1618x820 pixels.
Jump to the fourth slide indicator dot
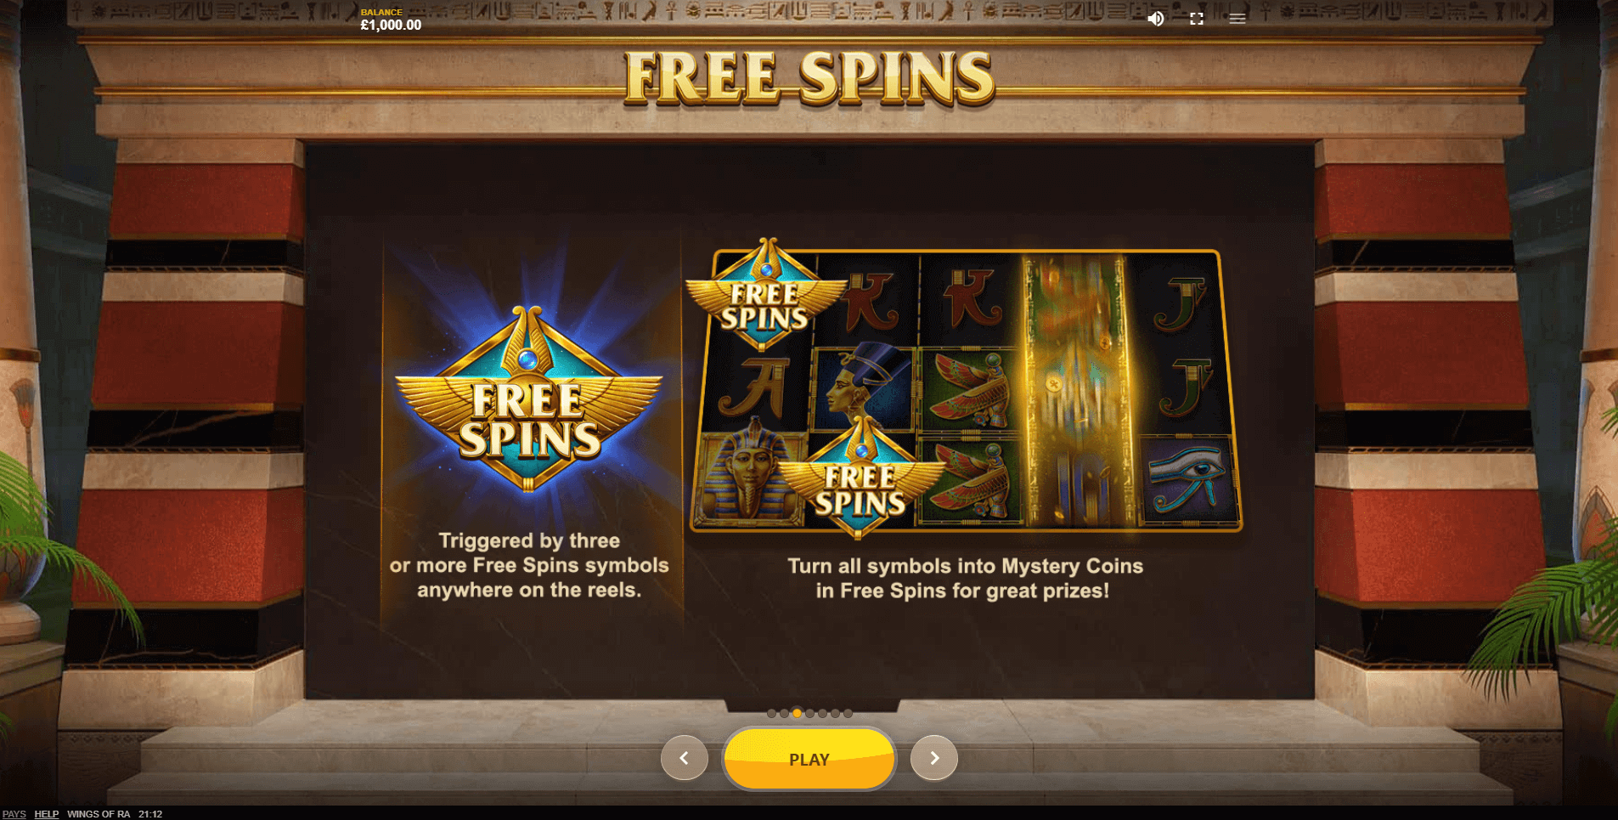pos(809,714)
